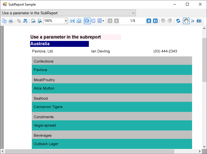This screenshot has width=207, height=154.
Task: Toggle the hand Pan tool
Action: (x=186, y=21)
